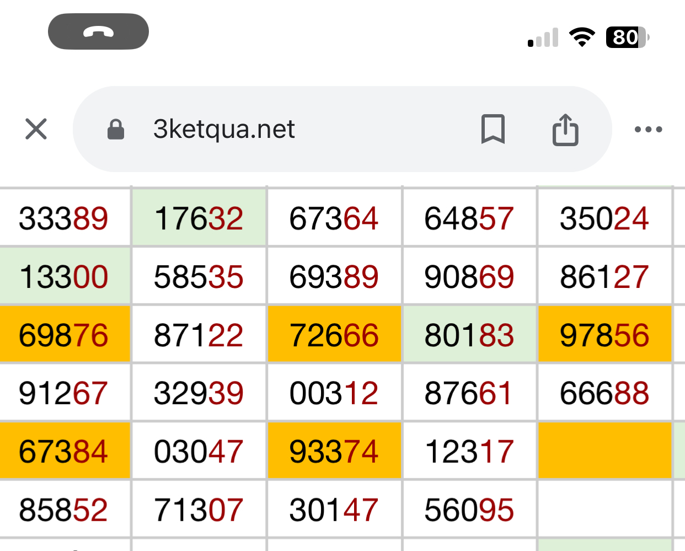
Task: Tap the active call indicator pill
Action: 98,32
